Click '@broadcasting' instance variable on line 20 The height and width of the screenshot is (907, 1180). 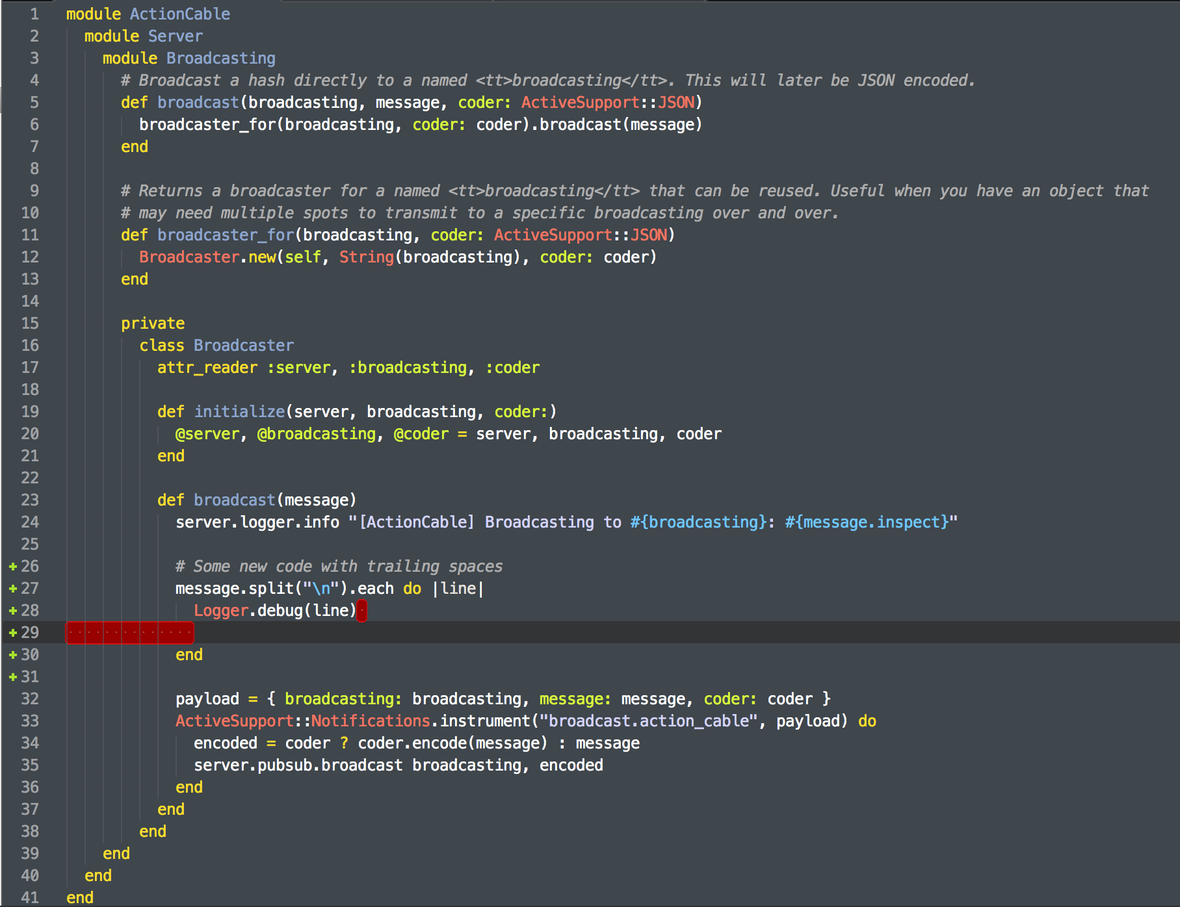(x=317, y=434)
